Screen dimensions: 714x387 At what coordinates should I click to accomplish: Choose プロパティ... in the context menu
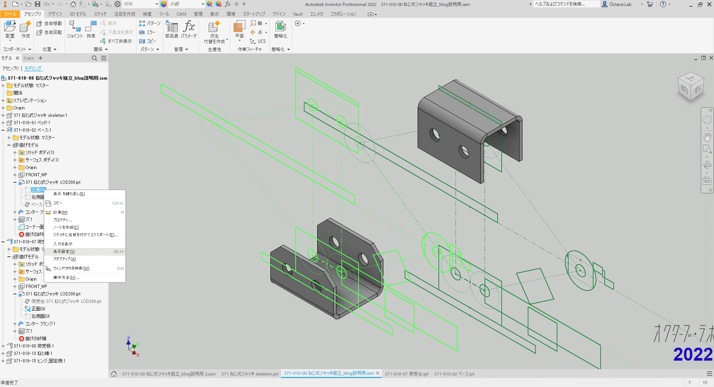click(85, 220)
